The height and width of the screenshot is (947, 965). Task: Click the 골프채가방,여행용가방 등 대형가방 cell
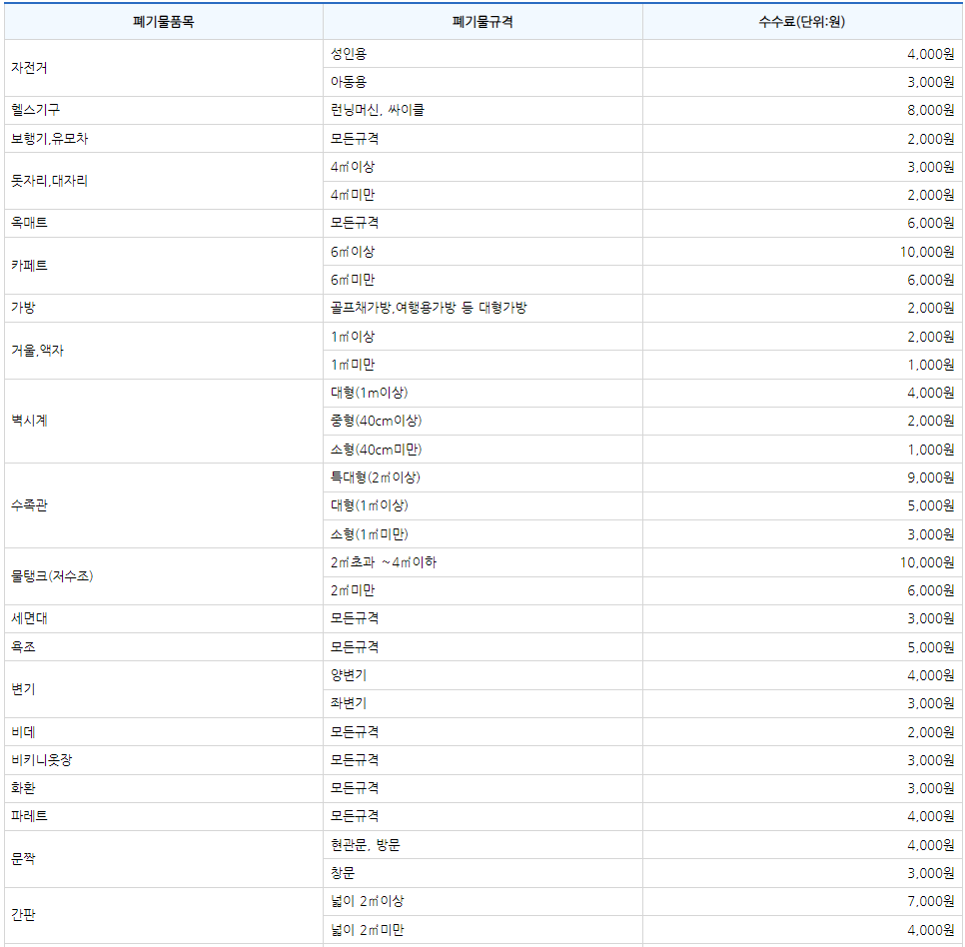[x=483, y=309]
